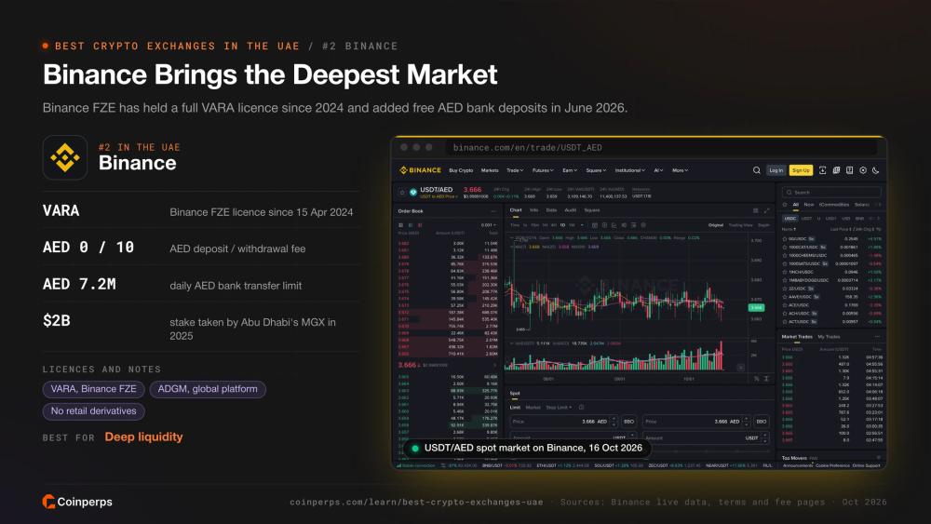Switch to the Trading View chart mode
This screenshot has height=524, width=931.
point(740,225)
